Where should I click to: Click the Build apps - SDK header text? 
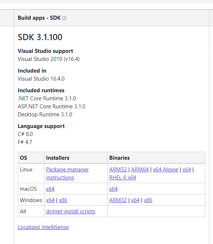[x=39, y=18]
